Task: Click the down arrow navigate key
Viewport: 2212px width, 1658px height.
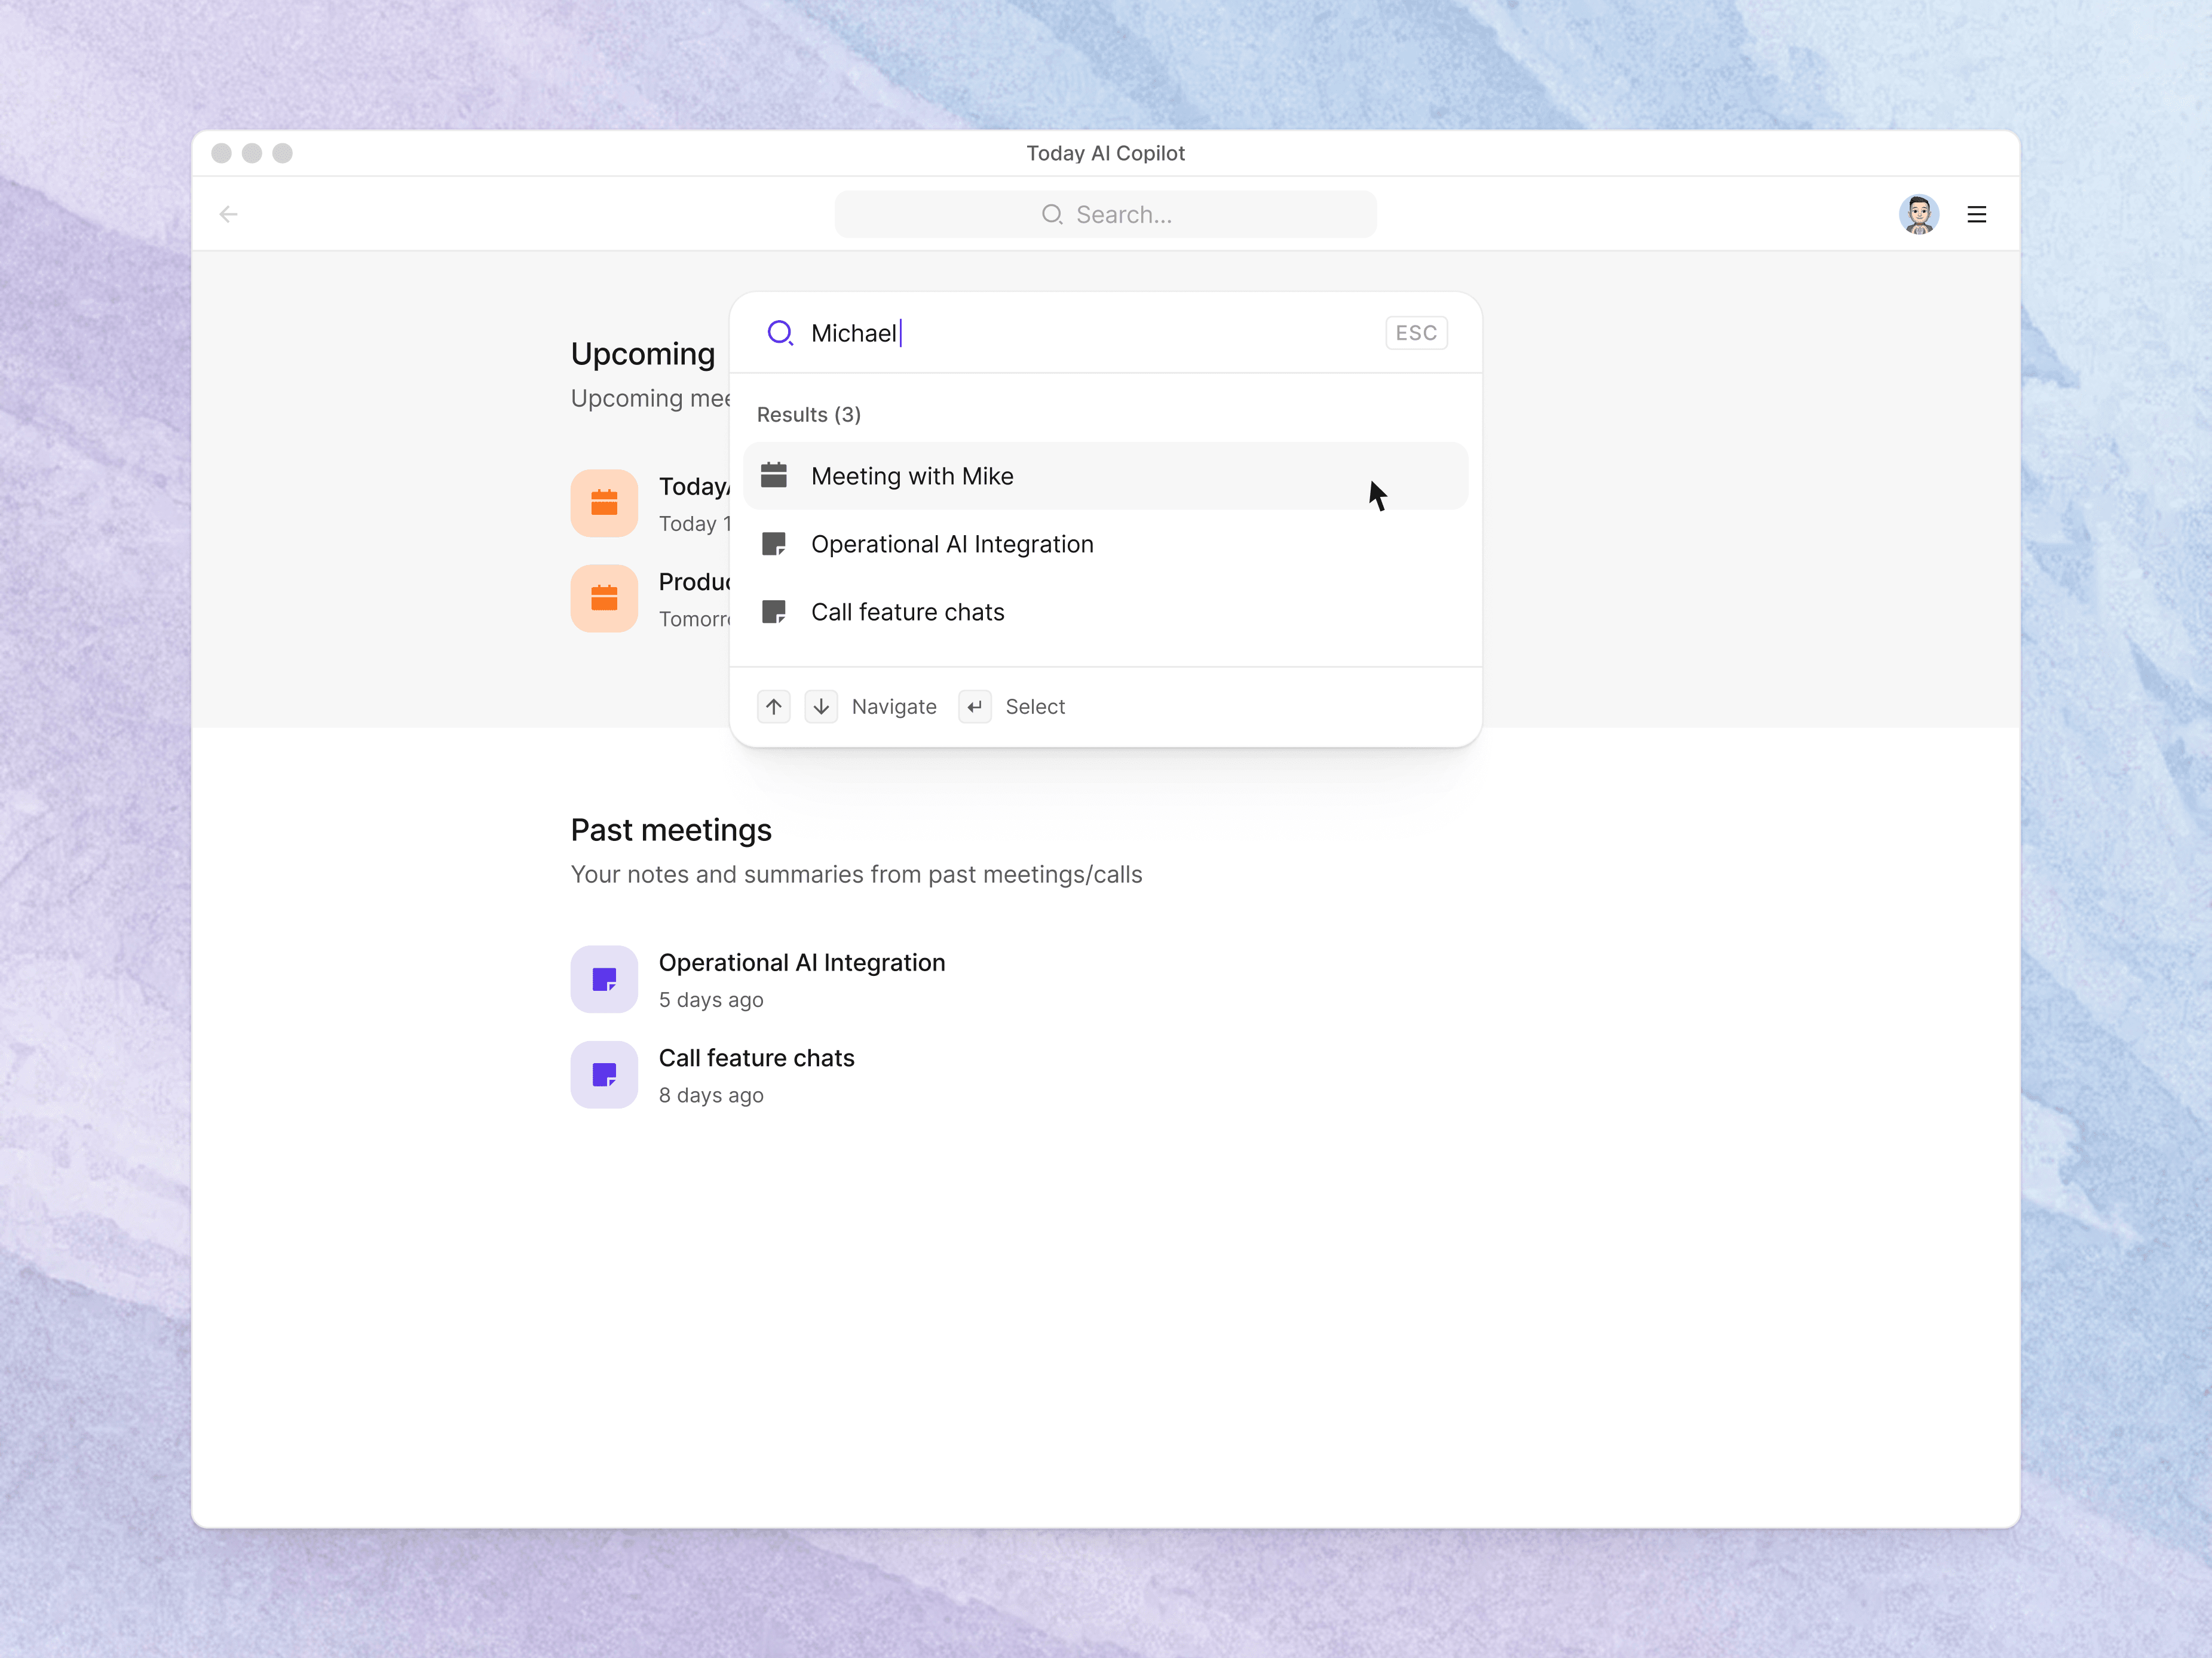Action: pyautogui.click(x=821, y=707)
